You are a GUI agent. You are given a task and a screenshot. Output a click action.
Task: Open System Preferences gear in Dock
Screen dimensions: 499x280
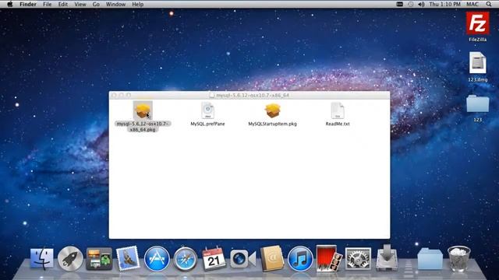pos(358,259)
